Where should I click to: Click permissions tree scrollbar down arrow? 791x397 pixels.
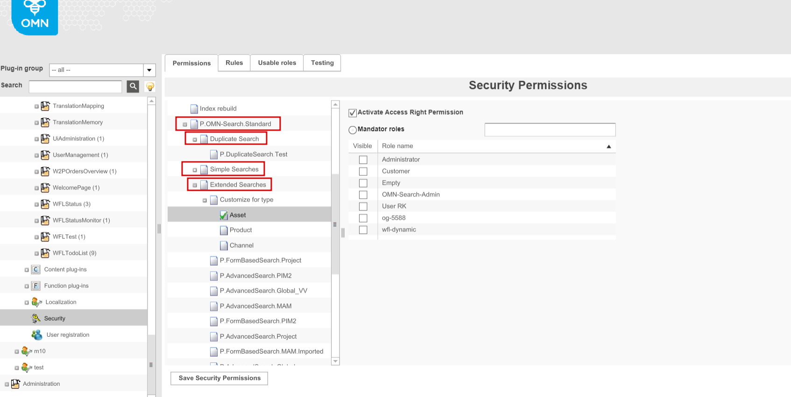[x=335, y=362]
